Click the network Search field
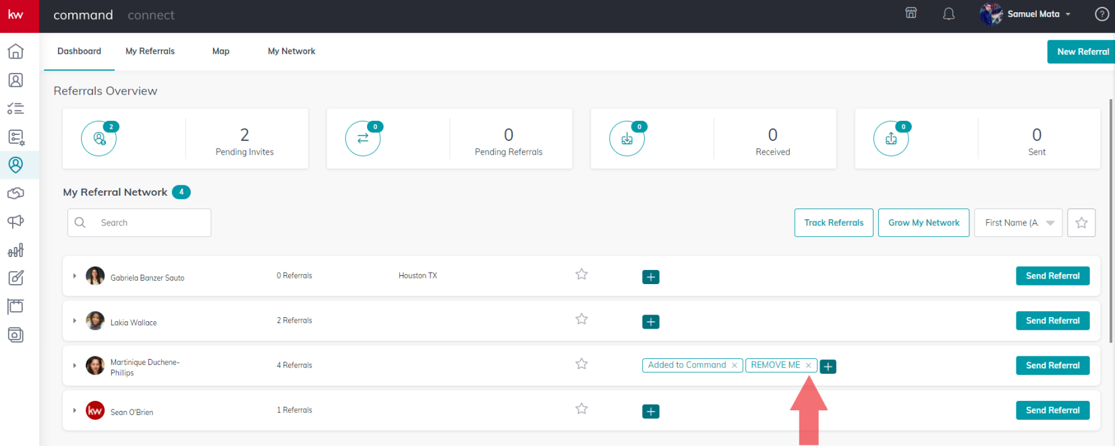Image resolution: width=1115 pixels, height=446 pixels. click(x=139, y=223)
